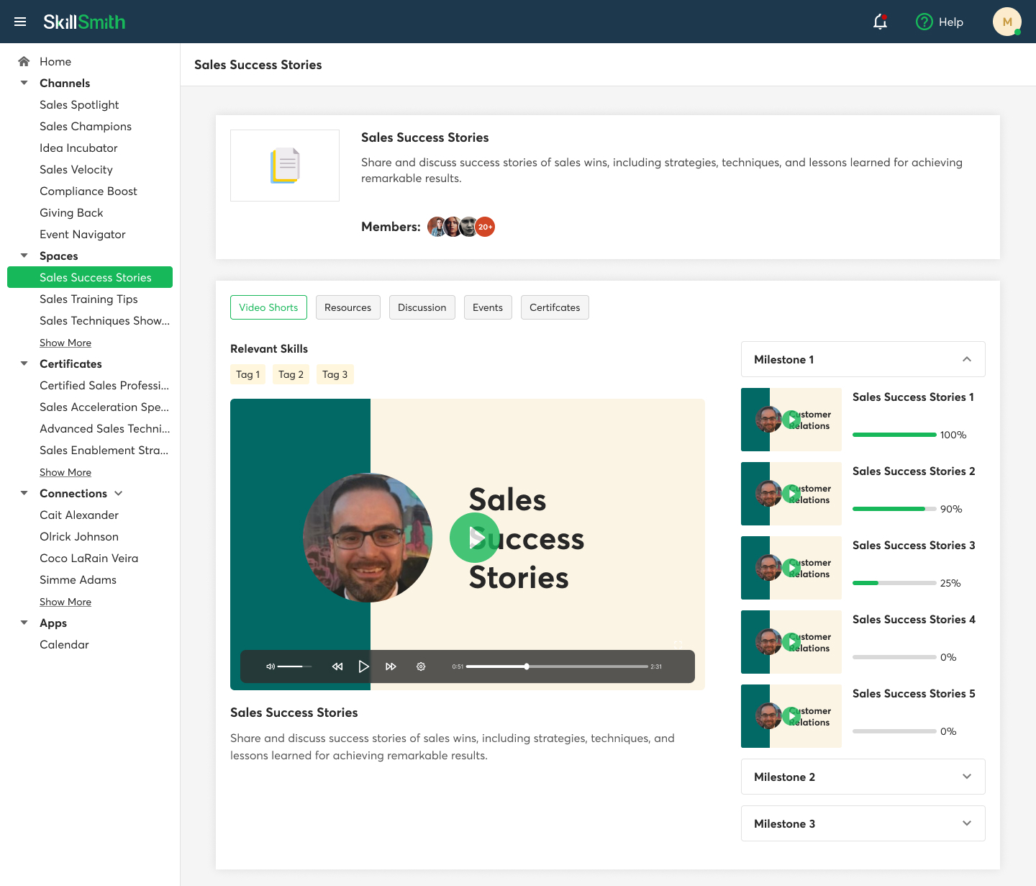The height and width of the screenshot is (886, 1036).
Task: Open the M user profile avatar
Action: click(1007, 22)
